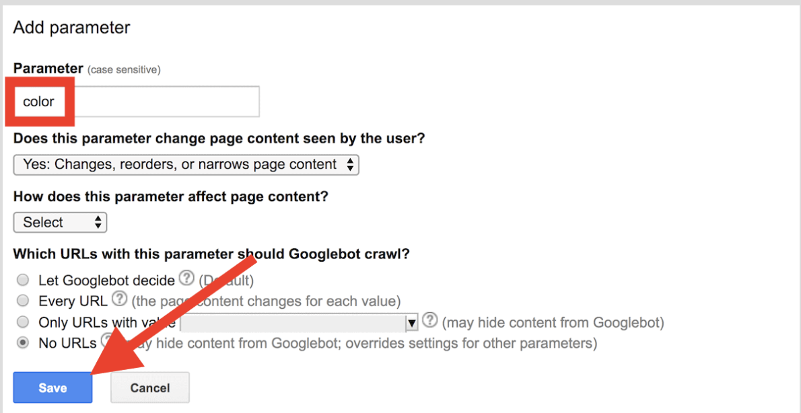
Task: Choose the Every URL radio button
Action: tap(22, 301)
